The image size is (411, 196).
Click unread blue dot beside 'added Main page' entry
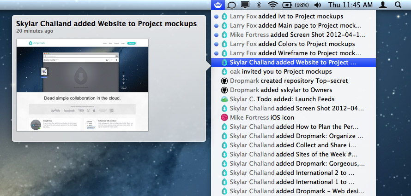coord(217,26)
